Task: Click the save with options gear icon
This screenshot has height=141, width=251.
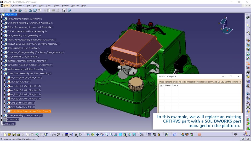Action: click(20, 10)
